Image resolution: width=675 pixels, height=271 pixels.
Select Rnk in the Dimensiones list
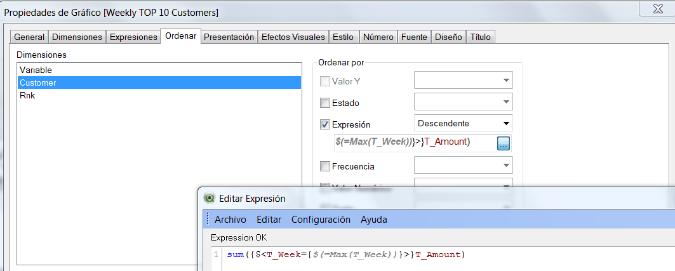click(x=159, y=95)
